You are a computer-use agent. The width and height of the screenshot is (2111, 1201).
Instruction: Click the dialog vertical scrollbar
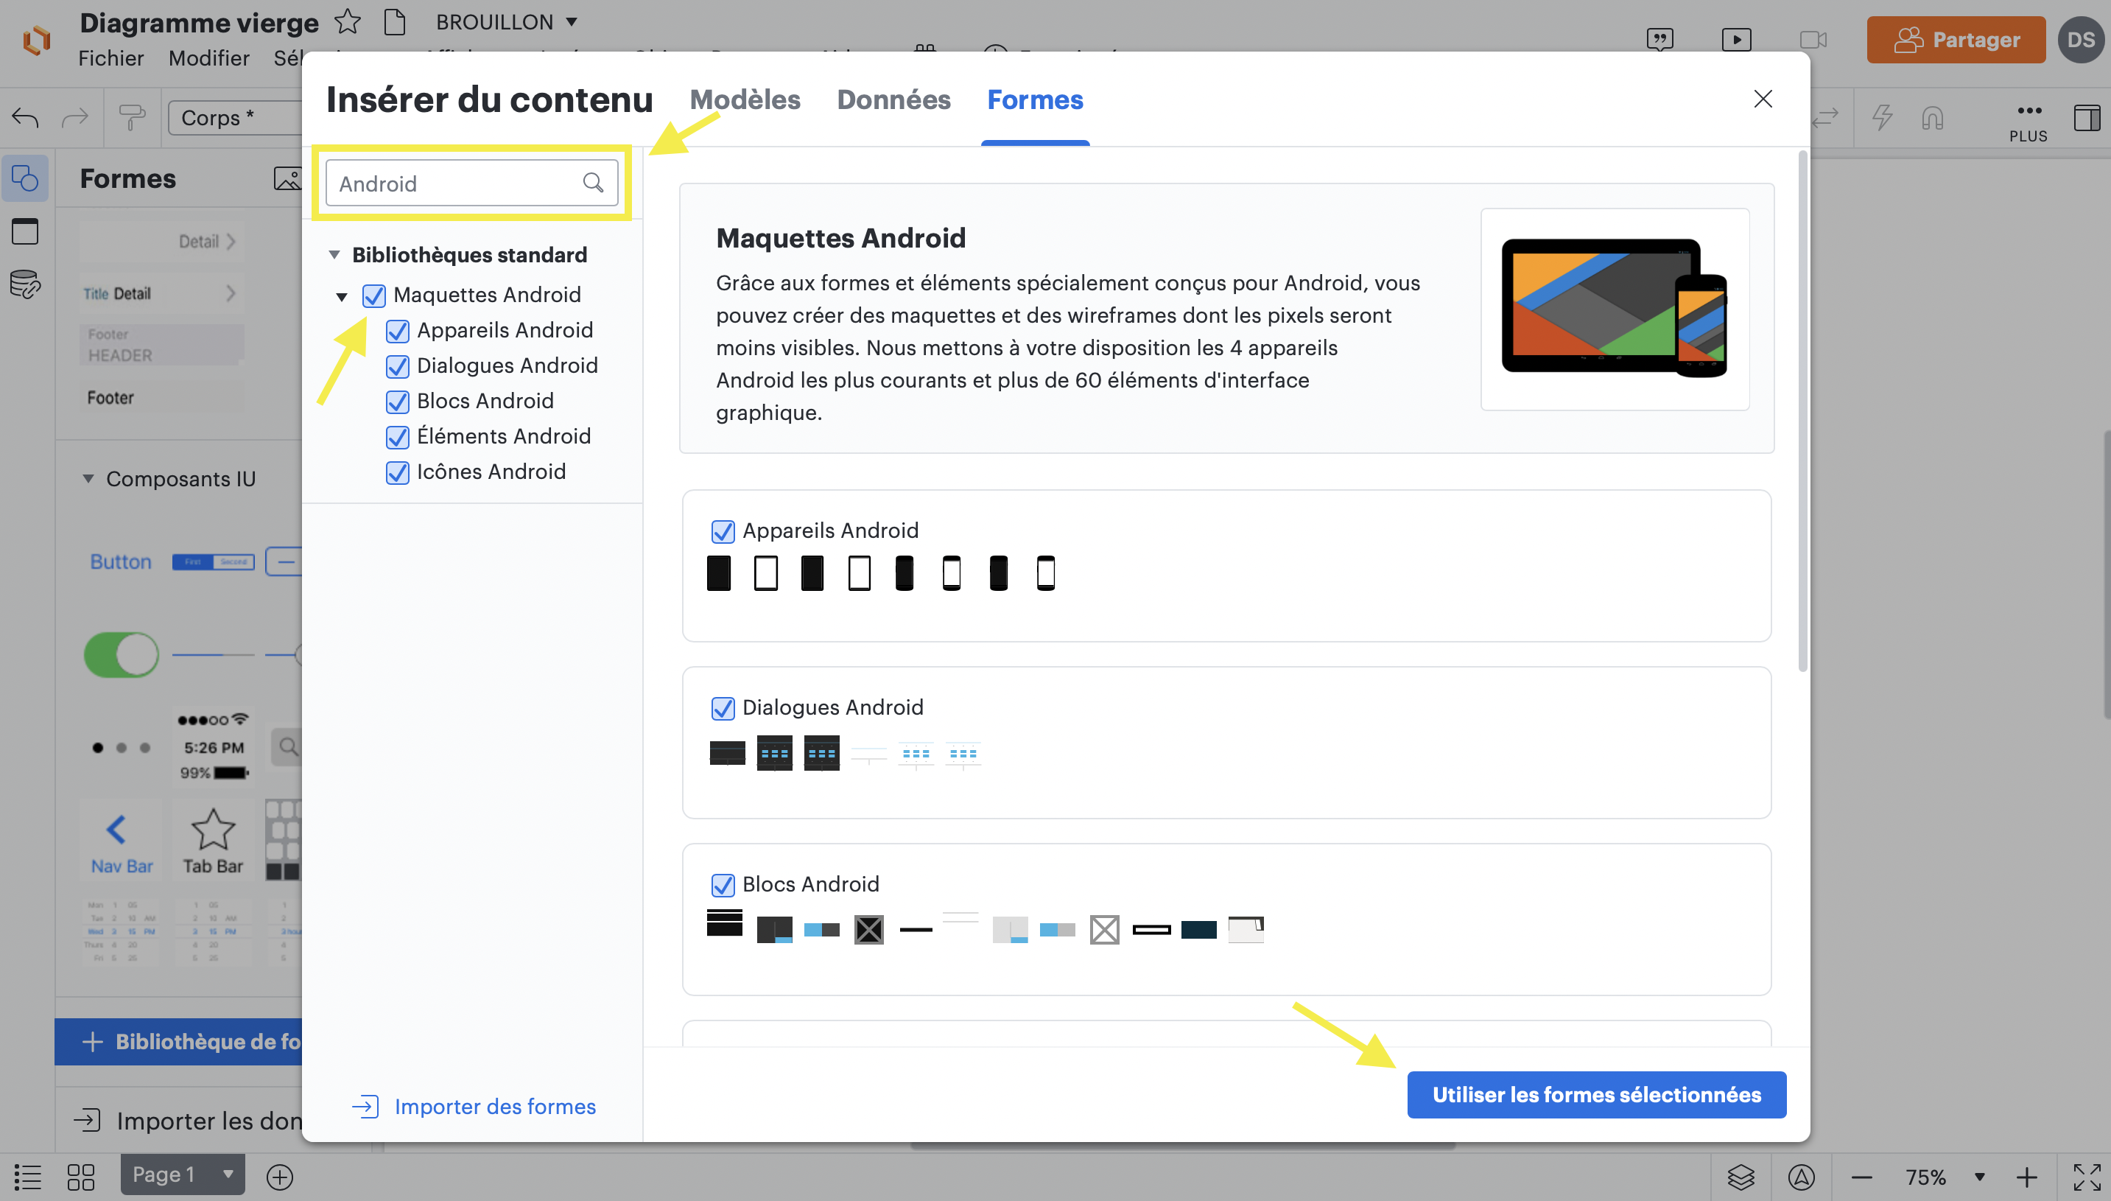point(1802,413)
